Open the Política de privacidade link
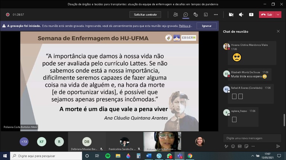 (185, 26)
